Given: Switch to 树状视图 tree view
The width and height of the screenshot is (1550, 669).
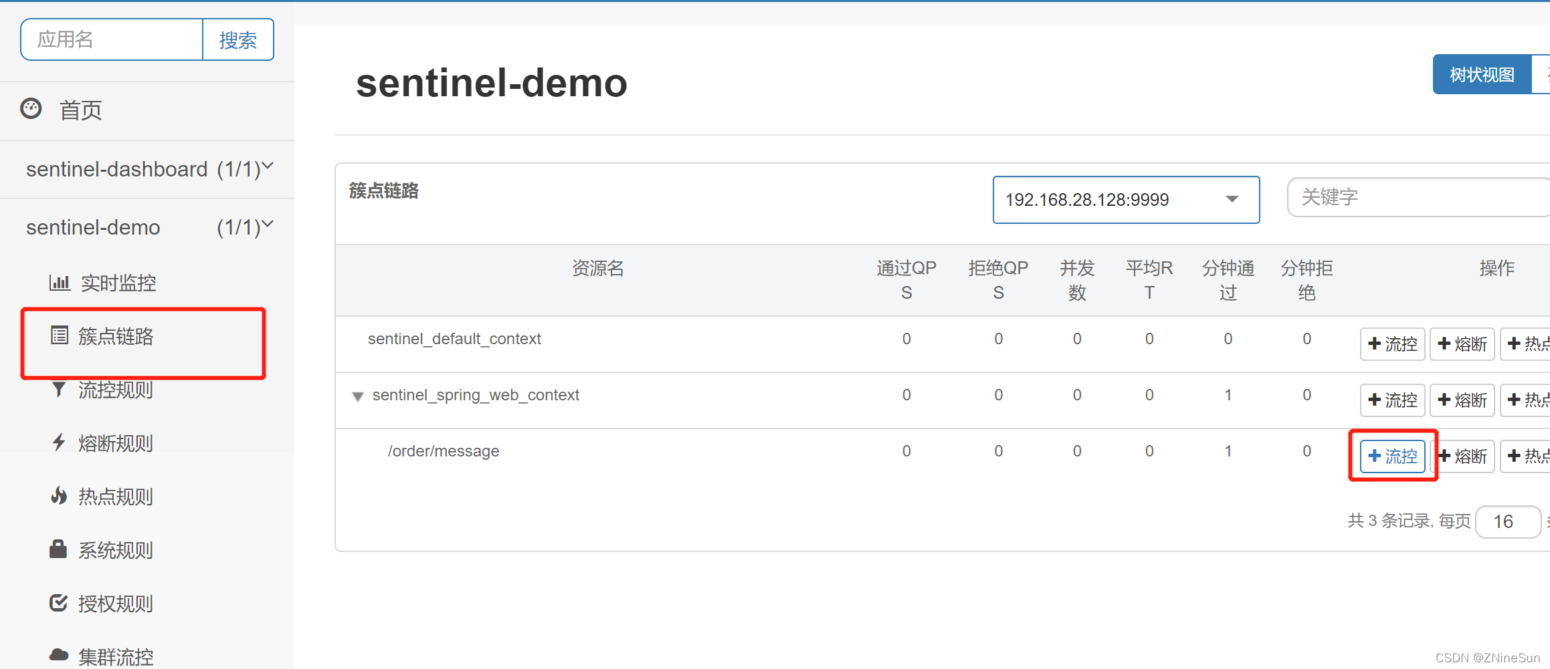Looking at the screenshot, I should (1482, 74).
